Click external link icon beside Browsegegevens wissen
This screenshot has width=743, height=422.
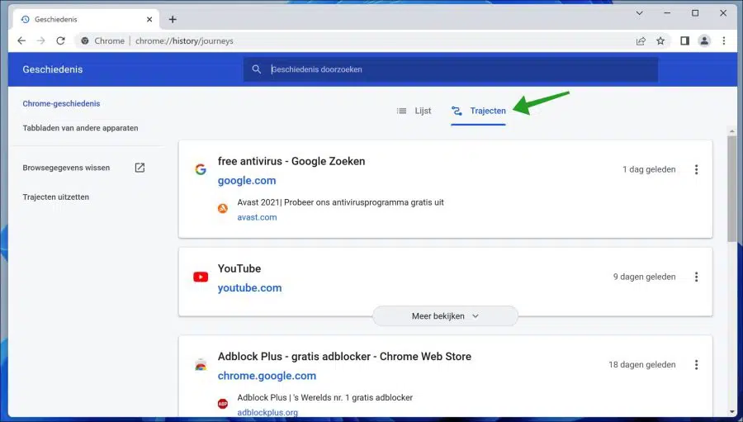click(x=140, y=168)
